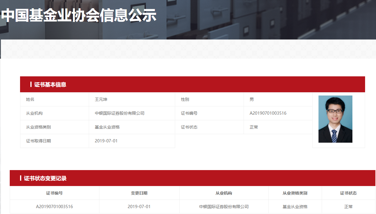376x214 pixels.
Task: Click 中银国际证券股份有限公司 in the basic info section
Action: coord(119,113)
